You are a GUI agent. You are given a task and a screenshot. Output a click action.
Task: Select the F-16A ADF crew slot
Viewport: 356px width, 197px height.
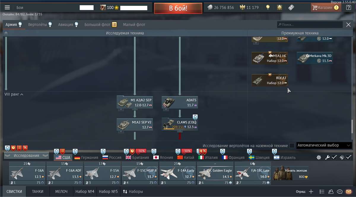point(65,173)
